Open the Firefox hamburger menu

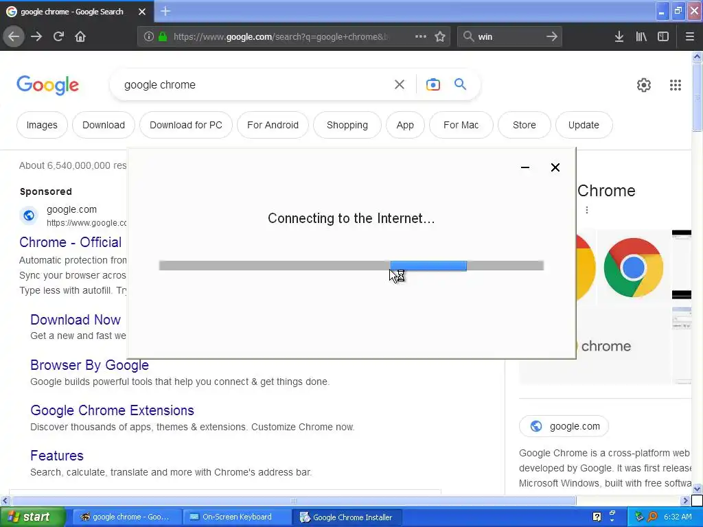pos(689,37)
